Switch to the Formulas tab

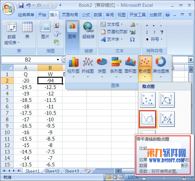click(86, 15)
